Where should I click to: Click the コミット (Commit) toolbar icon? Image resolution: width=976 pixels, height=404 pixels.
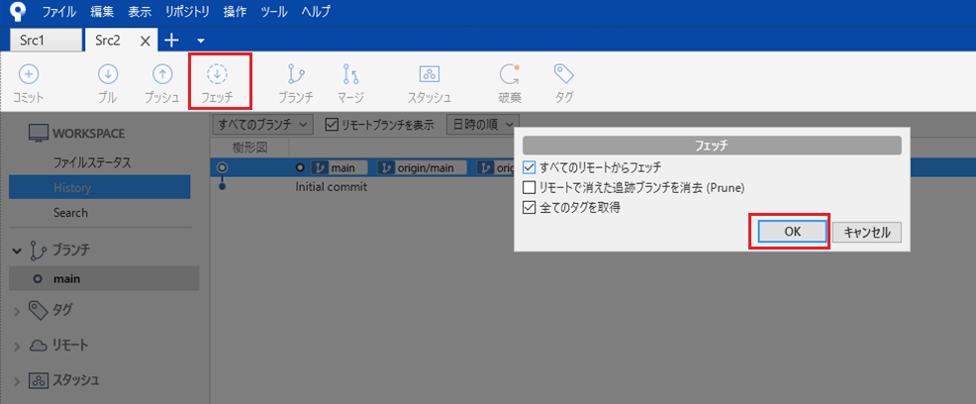point(28,74)
